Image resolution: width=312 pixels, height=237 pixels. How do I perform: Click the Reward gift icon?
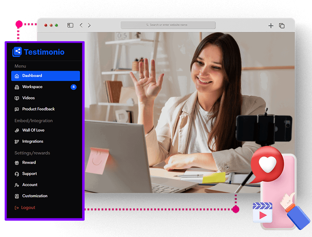[17, 163]
